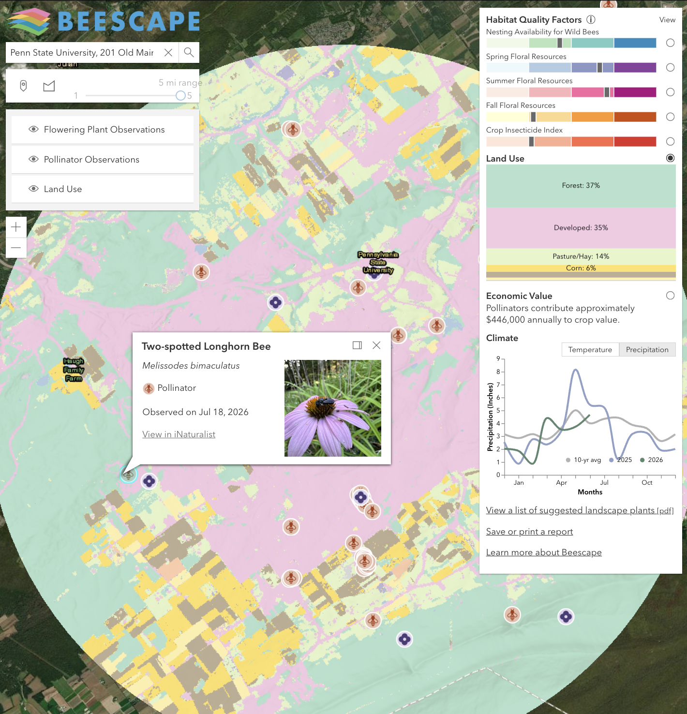Click the flower marker beside the selected bee marker
Image resolution: width=687 pixels, height=714 pixels.
click(149, 481)
